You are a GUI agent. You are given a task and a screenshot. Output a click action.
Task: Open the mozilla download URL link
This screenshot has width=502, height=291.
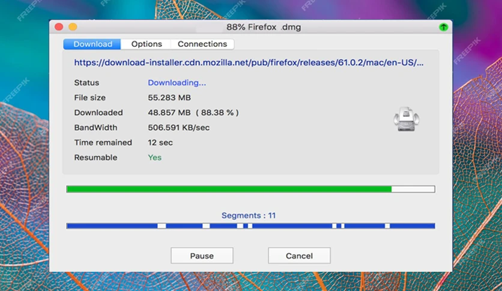[249, 63]
